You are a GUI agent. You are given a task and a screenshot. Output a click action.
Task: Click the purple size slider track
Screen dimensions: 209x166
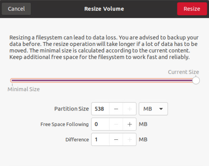tap(102, 81)
